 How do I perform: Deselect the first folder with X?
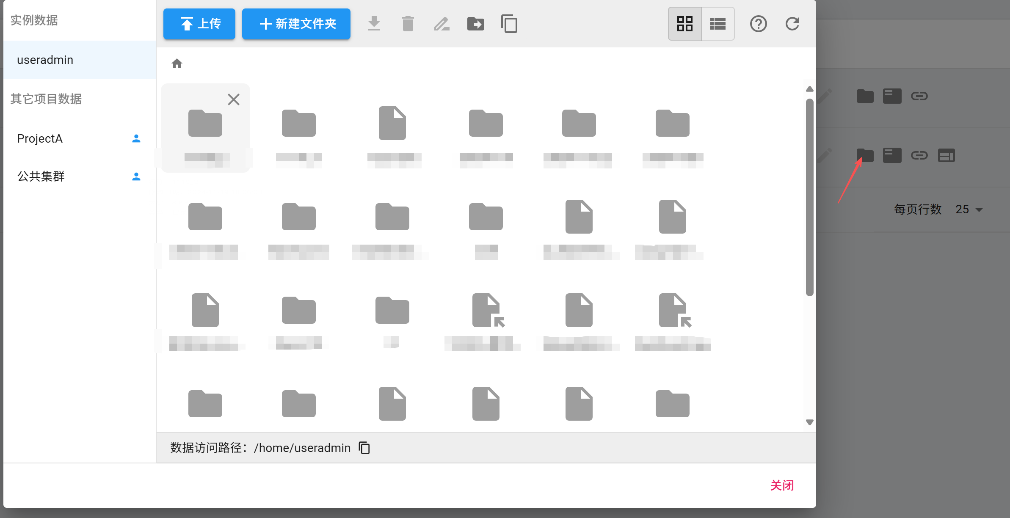click(x=234, y=99)
